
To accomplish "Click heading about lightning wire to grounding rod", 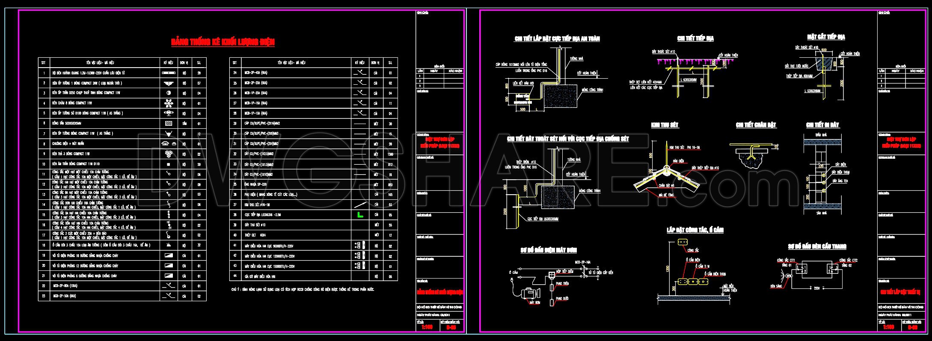I will tap(568, 139).
